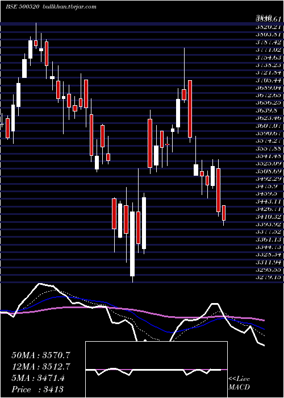284x398 pixels.
Task: Click the 3689.04 price axis label
Action: coord(268,88)
